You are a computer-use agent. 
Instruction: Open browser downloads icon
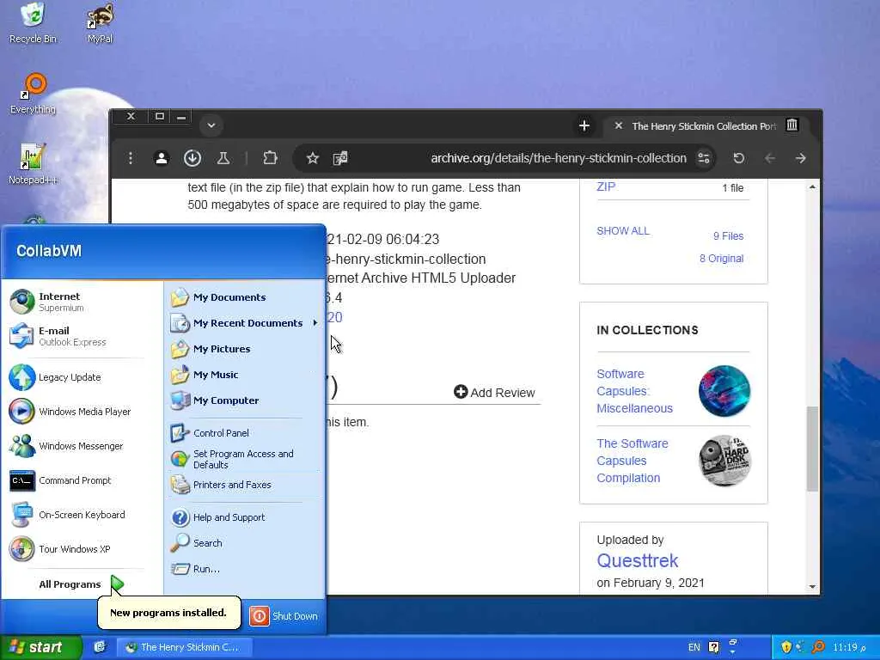point(192,158)
